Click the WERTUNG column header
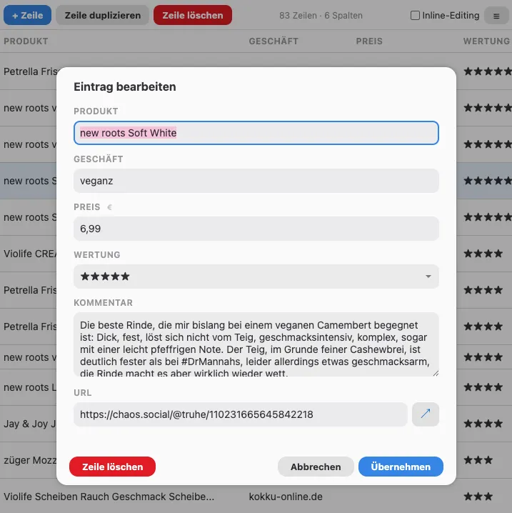The height and width of the screenshot is (513, 512). point(486,41)
